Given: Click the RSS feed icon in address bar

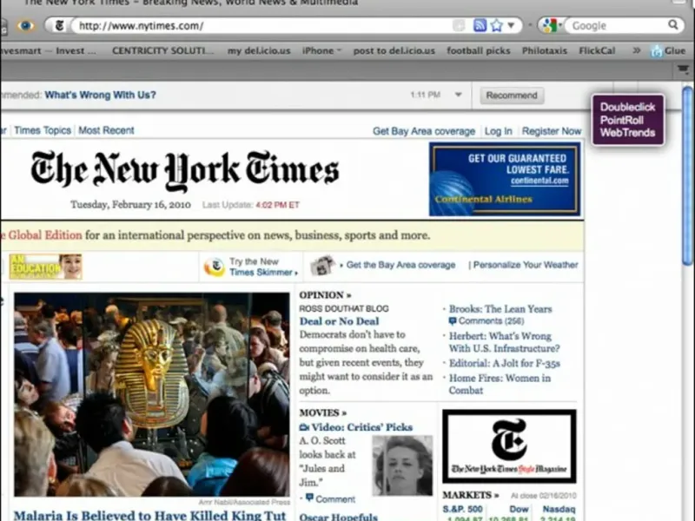Looking at the screenshot, I should tap(480, 25).
